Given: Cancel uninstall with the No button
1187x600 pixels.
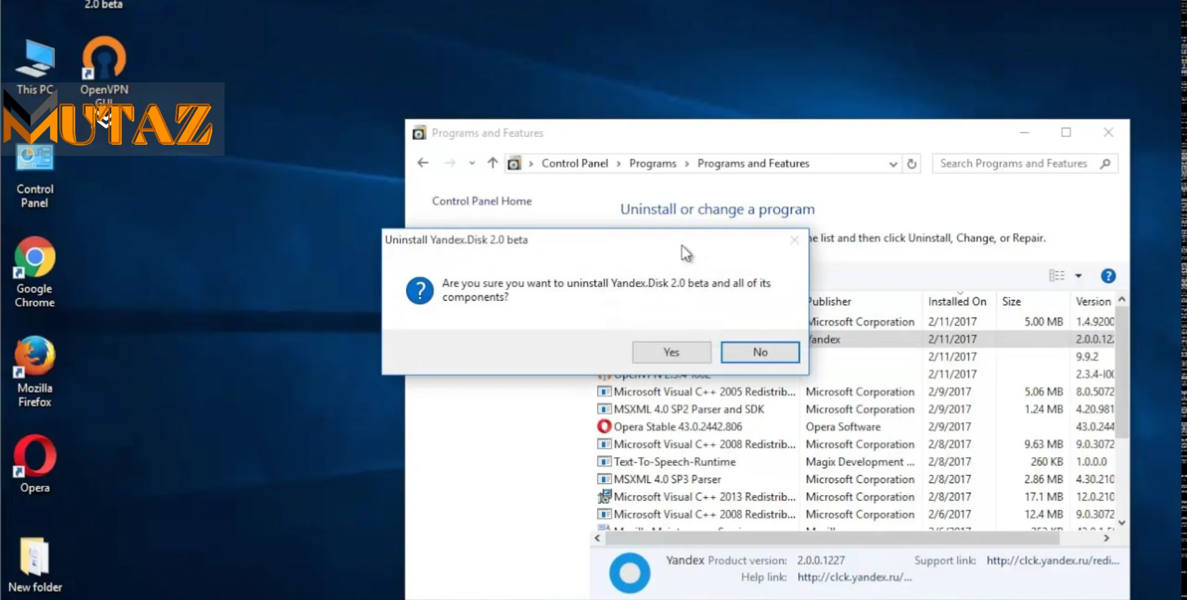Looking at the screenshot, I should pos(760,352).
